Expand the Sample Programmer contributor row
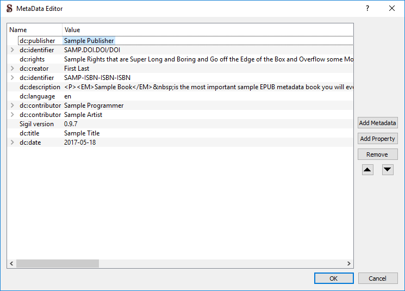The width and height of the screenshot is (405, 291). click(12, 106)
